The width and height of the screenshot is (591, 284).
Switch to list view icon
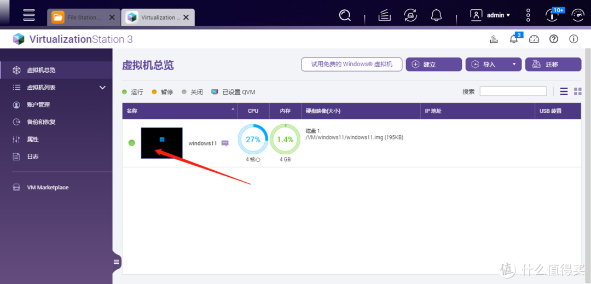(x=564, y=91)
